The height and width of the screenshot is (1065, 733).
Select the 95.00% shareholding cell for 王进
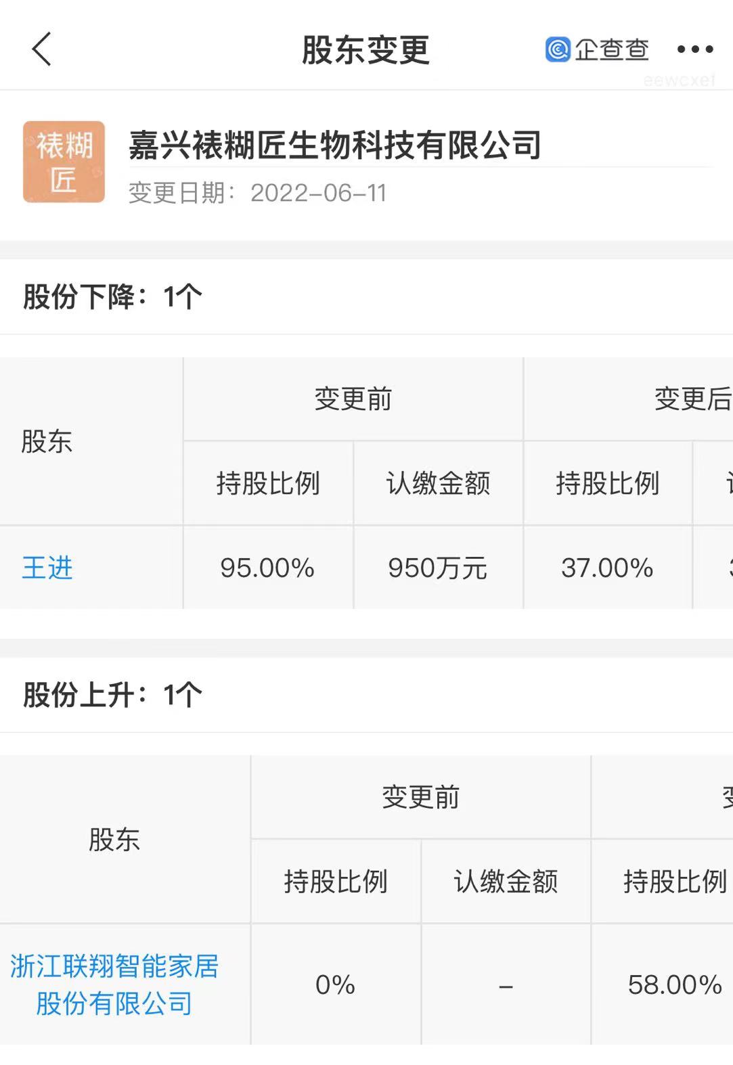coord(268,568)
